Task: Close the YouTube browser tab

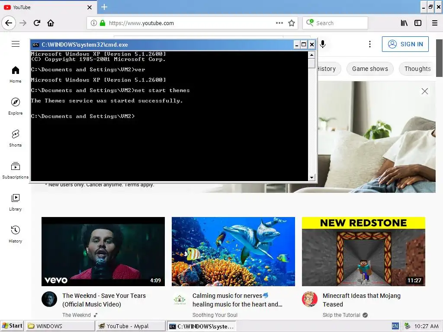Action: click(x=90, y=7)
